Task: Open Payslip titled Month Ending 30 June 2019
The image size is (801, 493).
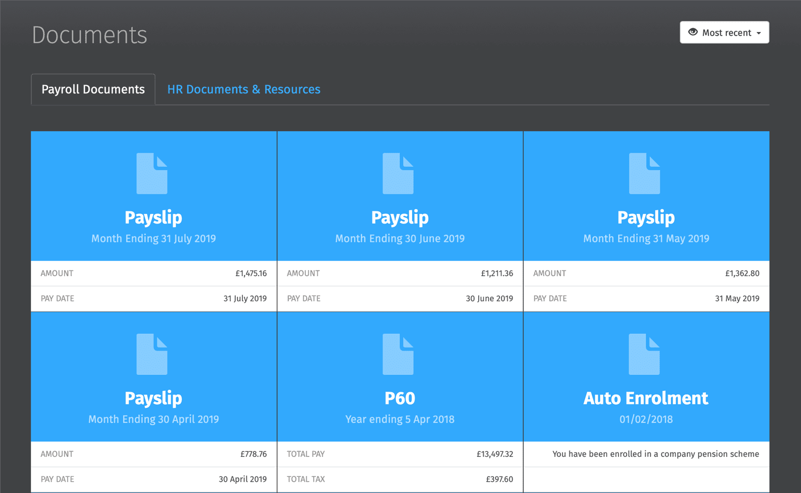Action: tap(399, 217)
